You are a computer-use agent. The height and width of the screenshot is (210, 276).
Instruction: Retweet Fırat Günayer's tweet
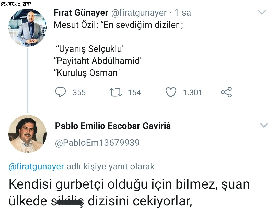tap(116, 92)
